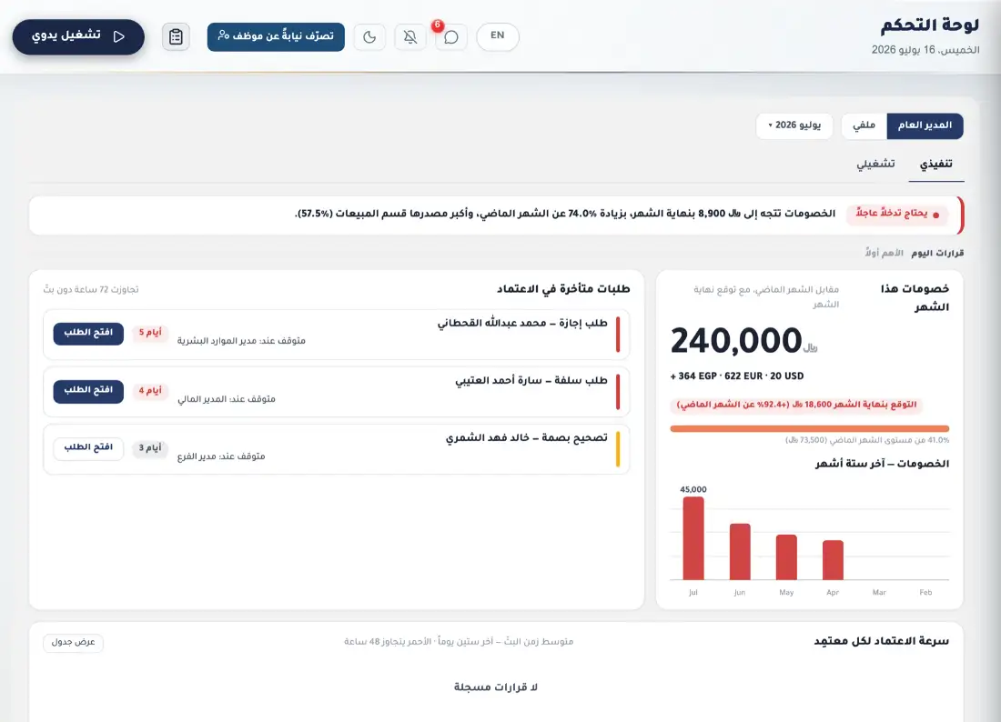The image size is (1001, 722).
Task: Click the Apr bar in deductions chart
Action: click(833, 560)
